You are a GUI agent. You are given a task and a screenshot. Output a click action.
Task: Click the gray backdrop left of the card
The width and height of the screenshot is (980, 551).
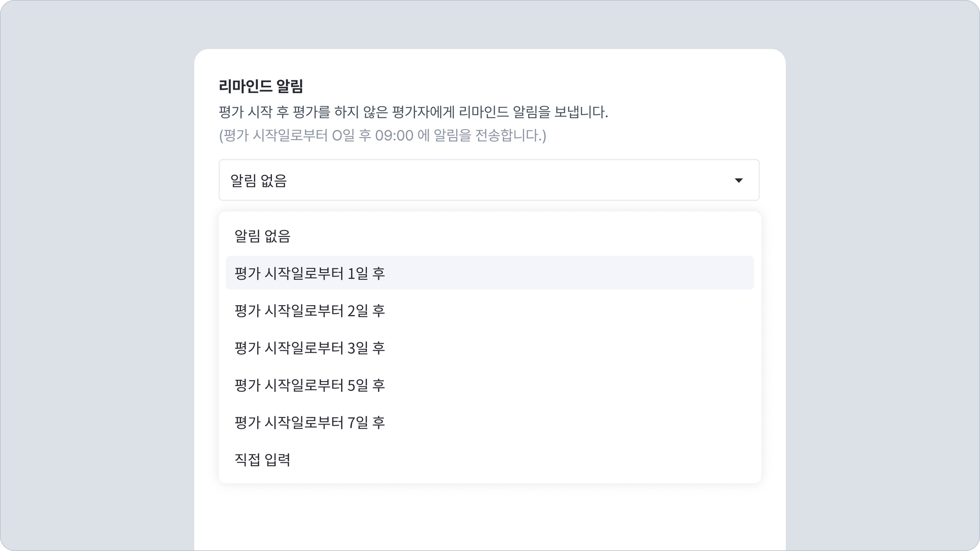pos(98,294)
